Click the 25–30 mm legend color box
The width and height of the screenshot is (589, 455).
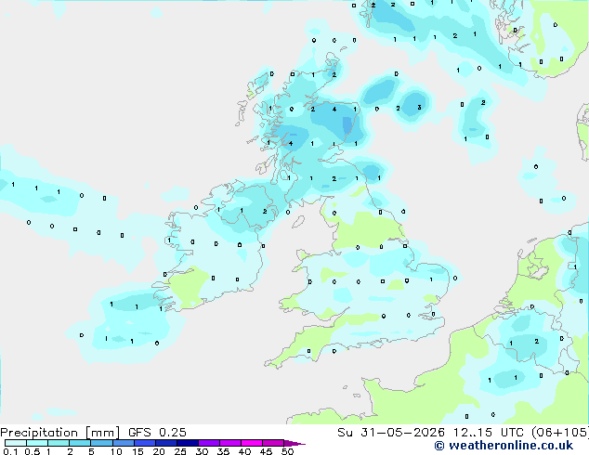coord(188,443)
